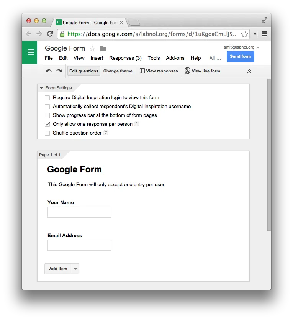
Task: Click the Email Address input field
Action: 79,245
